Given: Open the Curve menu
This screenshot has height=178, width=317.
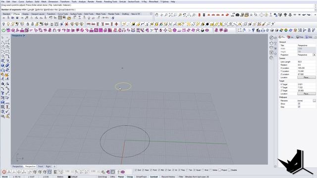Looking at the screenshot, I should point(21,1).
